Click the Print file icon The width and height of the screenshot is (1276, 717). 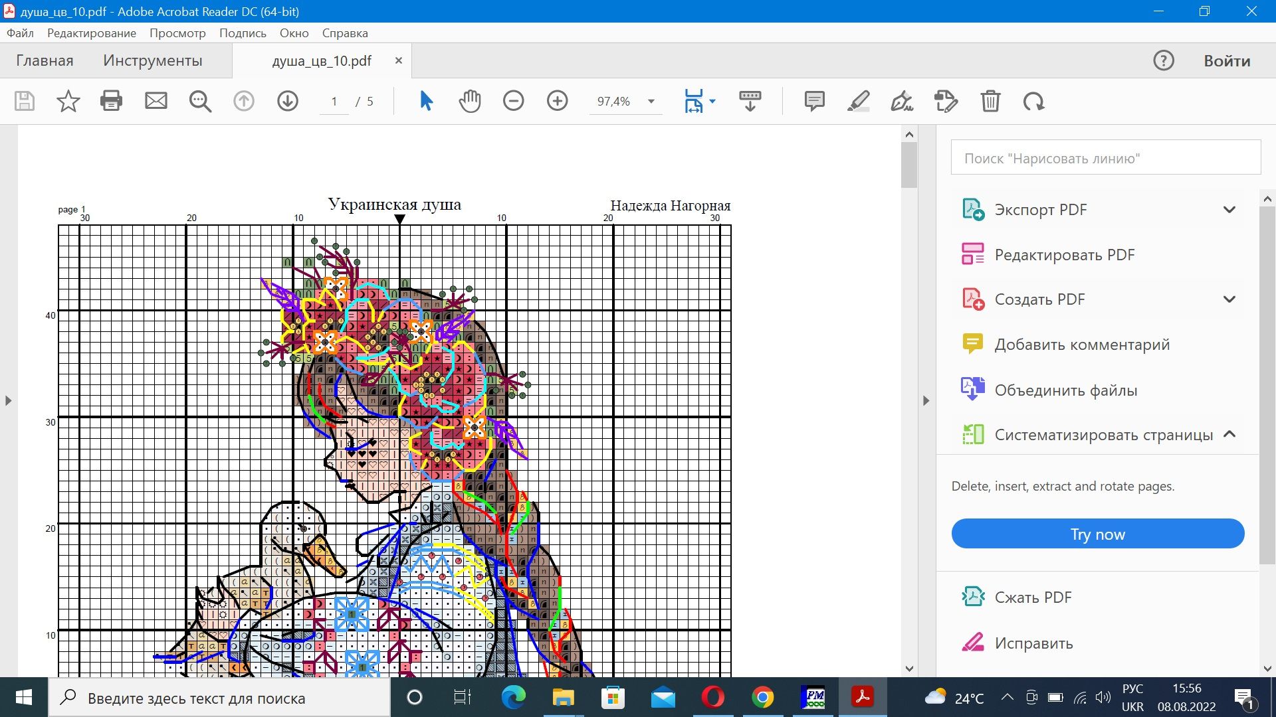[x=111, y=101]
